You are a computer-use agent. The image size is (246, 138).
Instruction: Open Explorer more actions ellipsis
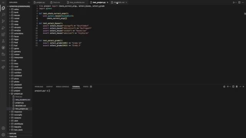point(29,2)
